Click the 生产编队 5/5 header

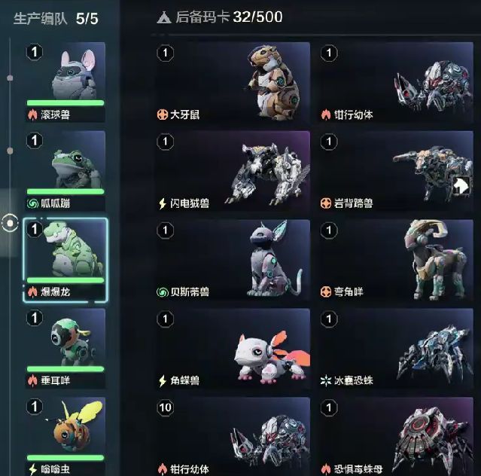pos(56,18)
